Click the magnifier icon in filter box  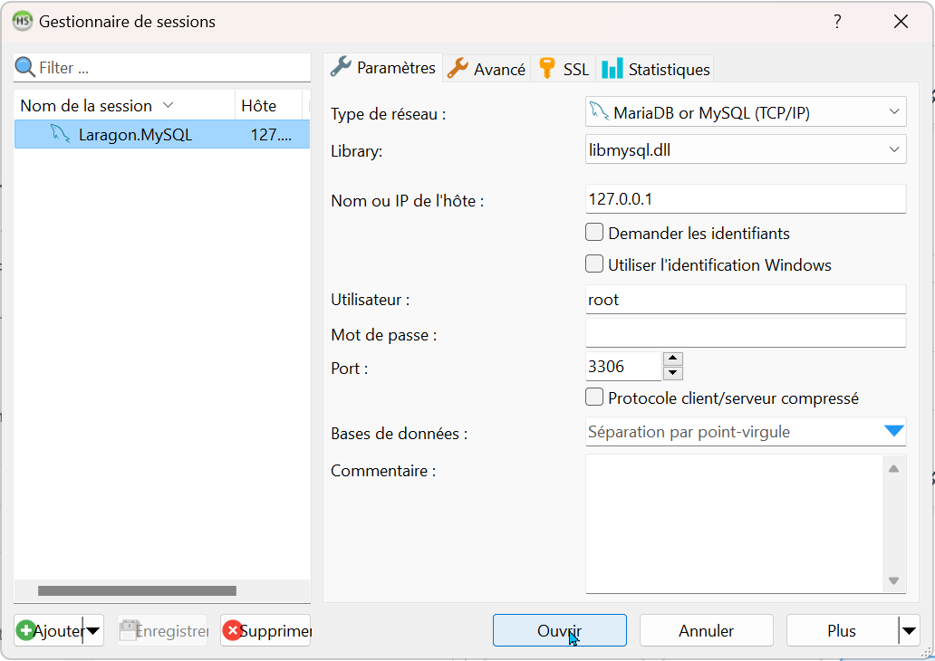[25, 68]
